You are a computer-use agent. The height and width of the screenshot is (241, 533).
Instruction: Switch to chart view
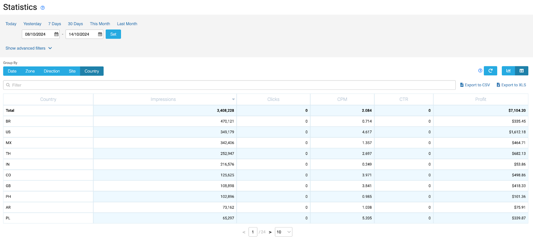pyautogui.click(x=508, y=71)
